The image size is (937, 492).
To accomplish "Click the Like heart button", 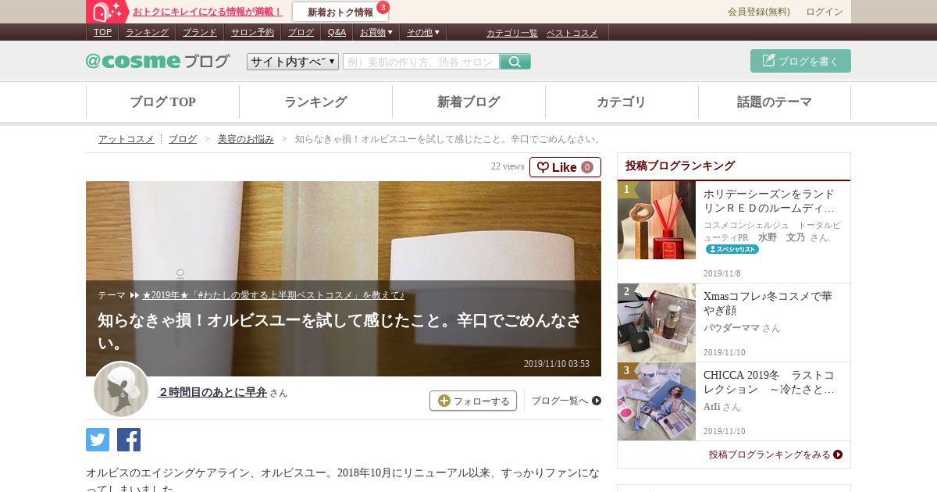I will tap(565, 167).
